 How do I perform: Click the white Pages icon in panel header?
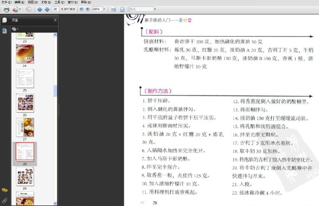pyautogui.click(x=5, y=20)
